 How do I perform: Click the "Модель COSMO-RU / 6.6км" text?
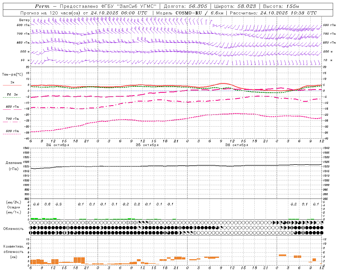pos(190,13)
